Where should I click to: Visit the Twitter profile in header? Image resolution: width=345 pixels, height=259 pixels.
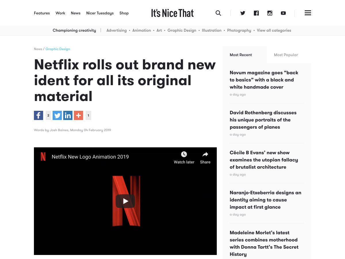coord(243,13)
